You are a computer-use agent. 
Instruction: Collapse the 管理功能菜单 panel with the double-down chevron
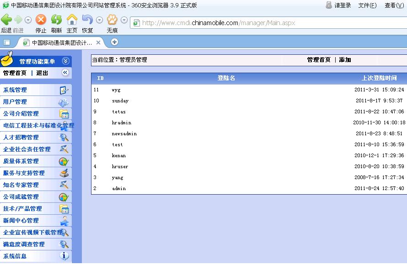pyautogui.click(x=66, y=61)
